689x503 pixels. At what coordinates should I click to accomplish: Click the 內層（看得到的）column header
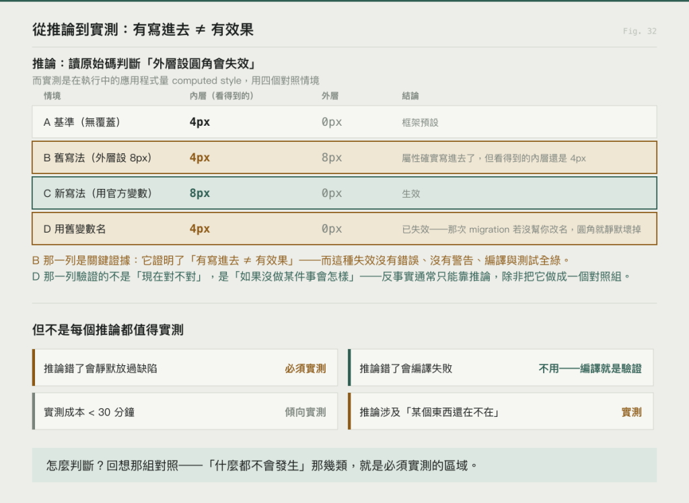click(221, 95)
